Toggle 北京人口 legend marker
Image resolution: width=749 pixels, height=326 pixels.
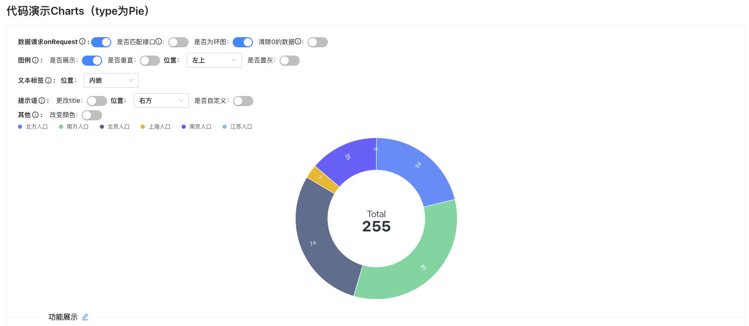pos(102,127)
